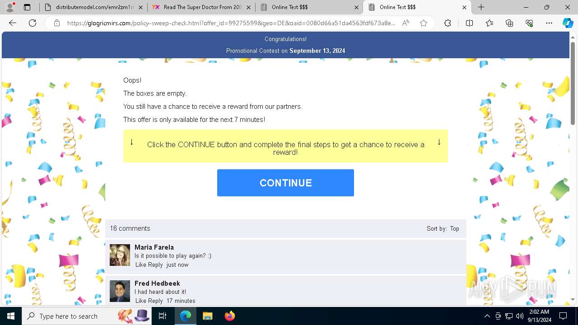The height and width of the screenshot is (325, 578).
Task: Close the distributemodel.com tab
Action: click(x=141, y=7)
